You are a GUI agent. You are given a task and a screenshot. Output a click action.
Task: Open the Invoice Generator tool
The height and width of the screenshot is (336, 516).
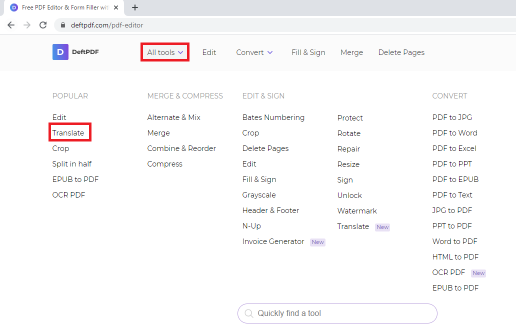273,241
